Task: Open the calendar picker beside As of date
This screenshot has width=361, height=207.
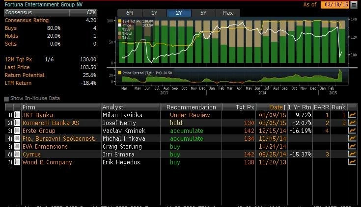Action: (354, 5)
